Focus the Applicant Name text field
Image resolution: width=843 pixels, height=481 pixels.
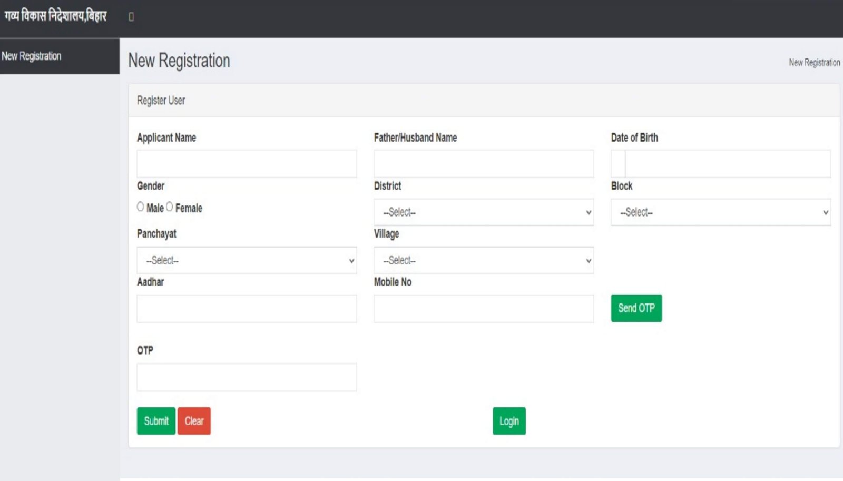click(x=246, y=164)
